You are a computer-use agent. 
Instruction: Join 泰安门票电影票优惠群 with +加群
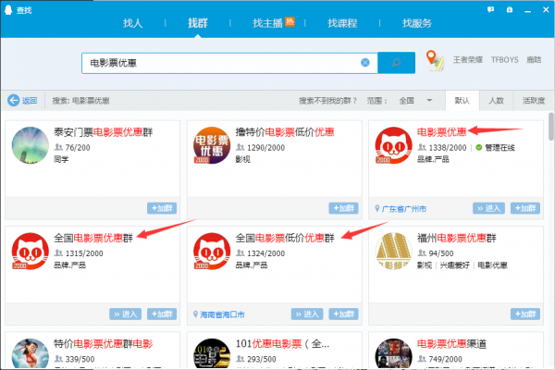click(x=162, y=208)
